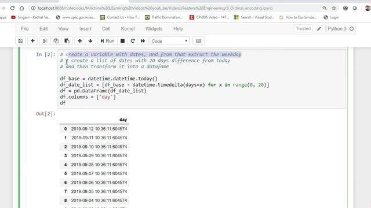Screen dimensions: 371x208
Task: Open Traffic Domination bookmark
Action: point(164,17)
